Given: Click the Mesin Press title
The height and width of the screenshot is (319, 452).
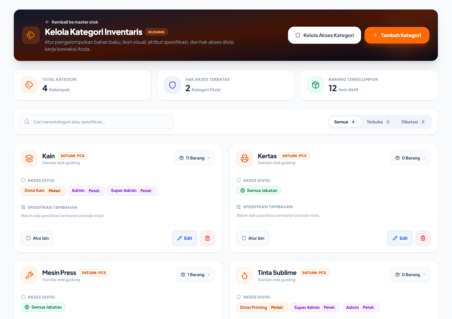Looking at the screenshot, I should (59, 272).
